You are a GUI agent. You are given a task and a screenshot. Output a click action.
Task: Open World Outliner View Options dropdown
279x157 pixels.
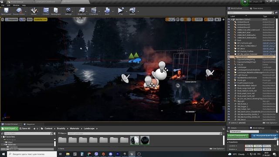pyautogui.click(x=270, y=123)
